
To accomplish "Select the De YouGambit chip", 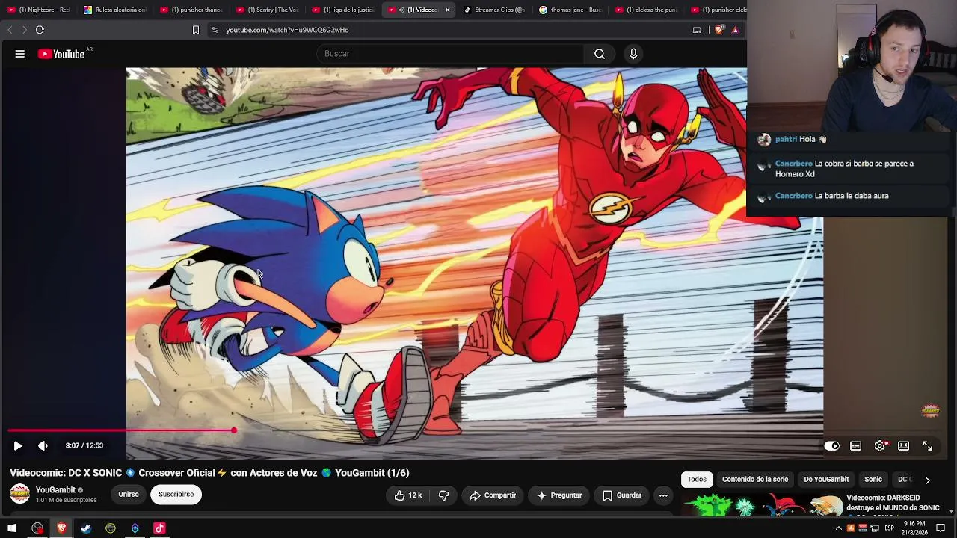I will [x=826, y=480].
